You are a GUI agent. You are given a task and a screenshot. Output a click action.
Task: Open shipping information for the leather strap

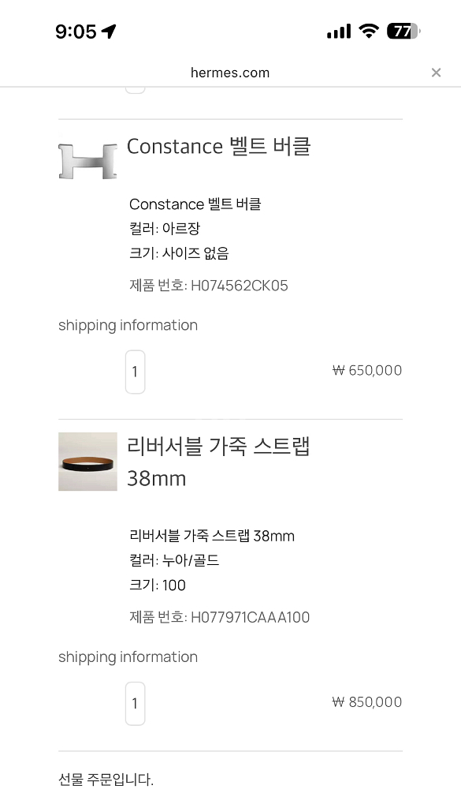(x=127, y=656)
